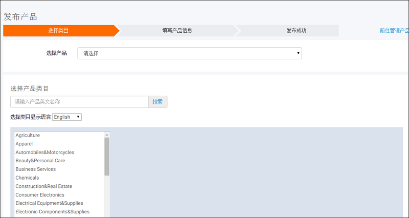Select Electronic Components&Supplies category
Screen dimensions: 409x218
pyautogui.click(x=52, y=212)
